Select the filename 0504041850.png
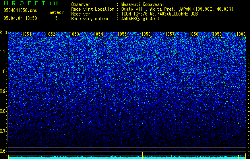Screen dimensions: 250x159 click(x=20, y=10)
